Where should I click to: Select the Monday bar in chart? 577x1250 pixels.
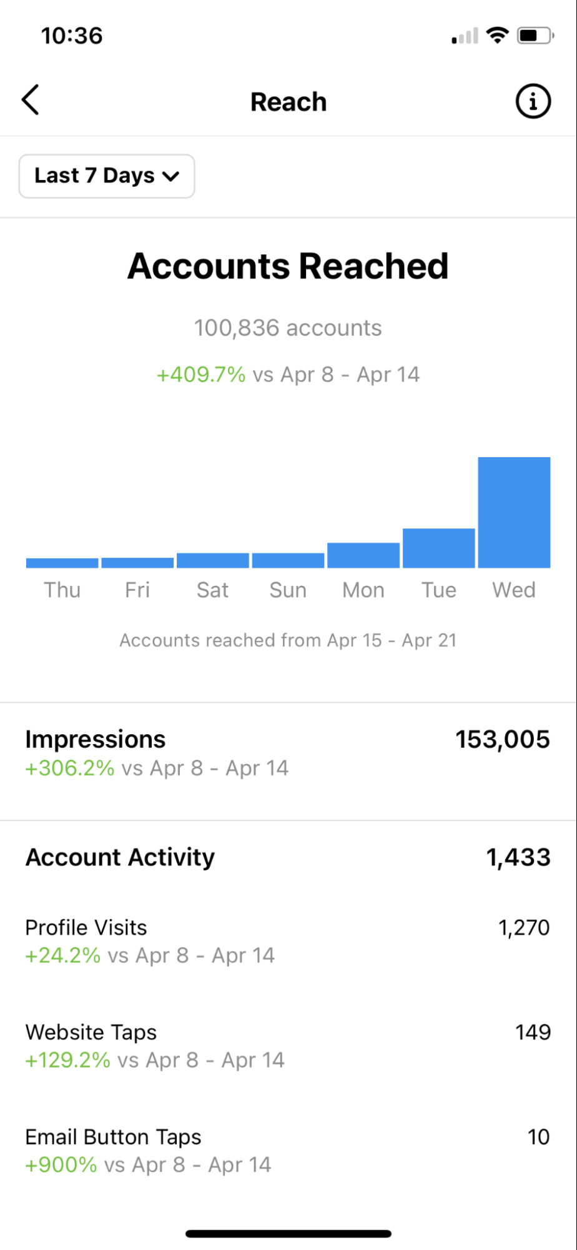pyautogui.click(x=363, y=555)
